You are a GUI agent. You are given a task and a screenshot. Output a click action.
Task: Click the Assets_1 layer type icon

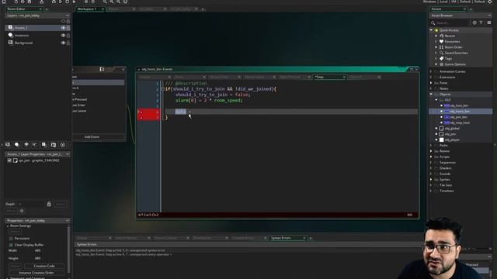click(10, 28)
